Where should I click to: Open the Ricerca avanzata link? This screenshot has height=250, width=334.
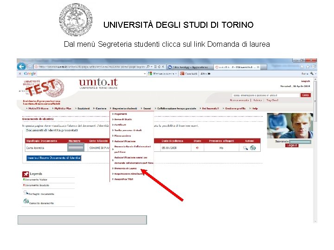pyautogui.click(x=239, y=100)
